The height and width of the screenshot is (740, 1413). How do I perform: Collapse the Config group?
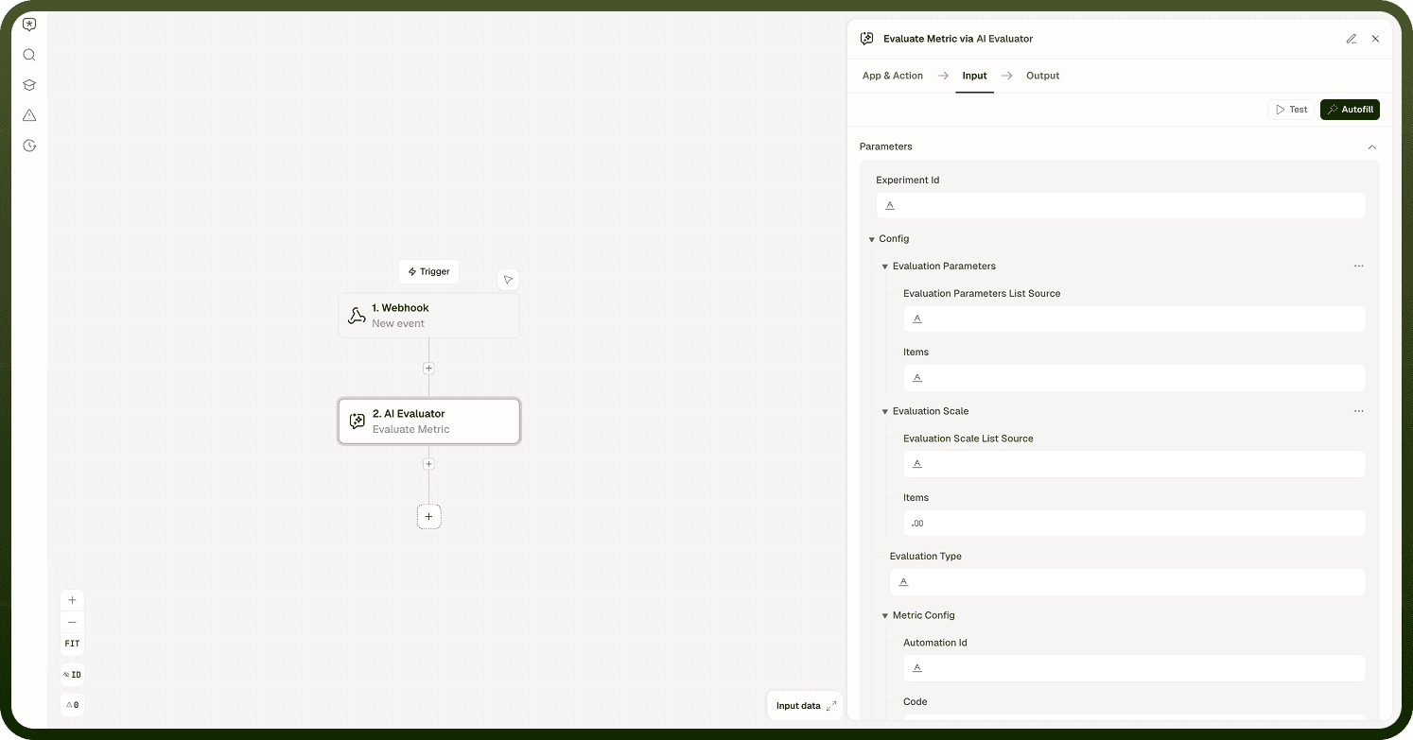point(872,239)
